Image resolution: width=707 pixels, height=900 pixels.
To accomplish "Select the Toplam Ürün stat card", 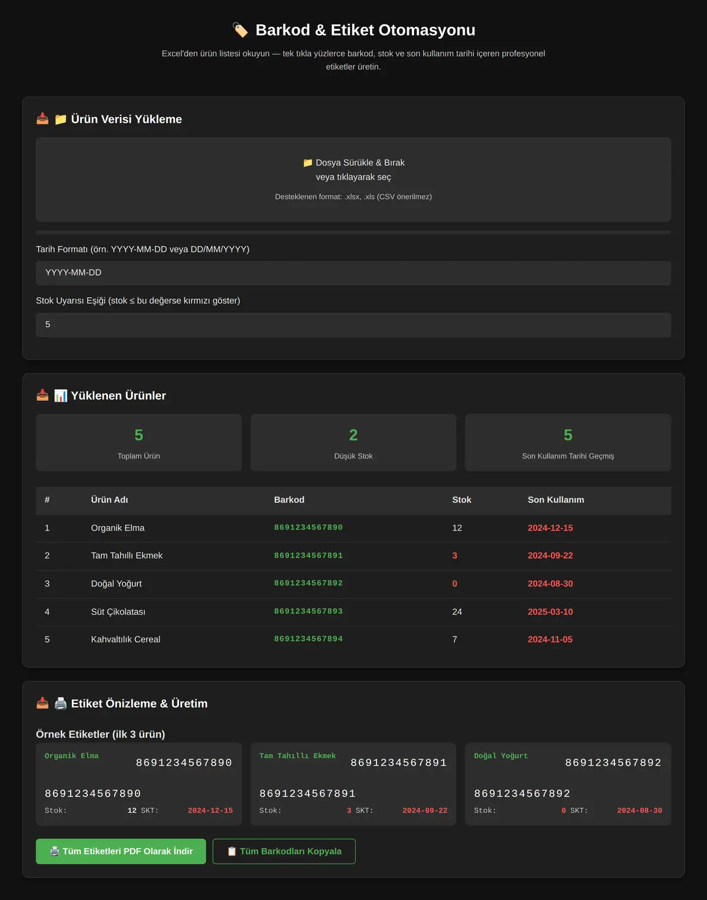I will [x=138, y=443].
